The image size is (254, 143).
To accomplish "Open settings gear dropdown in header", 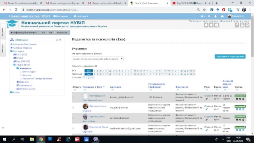I will (x=203, y=16).
